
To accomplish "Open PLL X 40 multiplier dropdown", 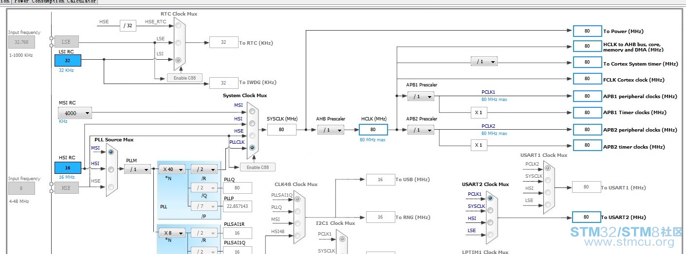I will [172, 169].
